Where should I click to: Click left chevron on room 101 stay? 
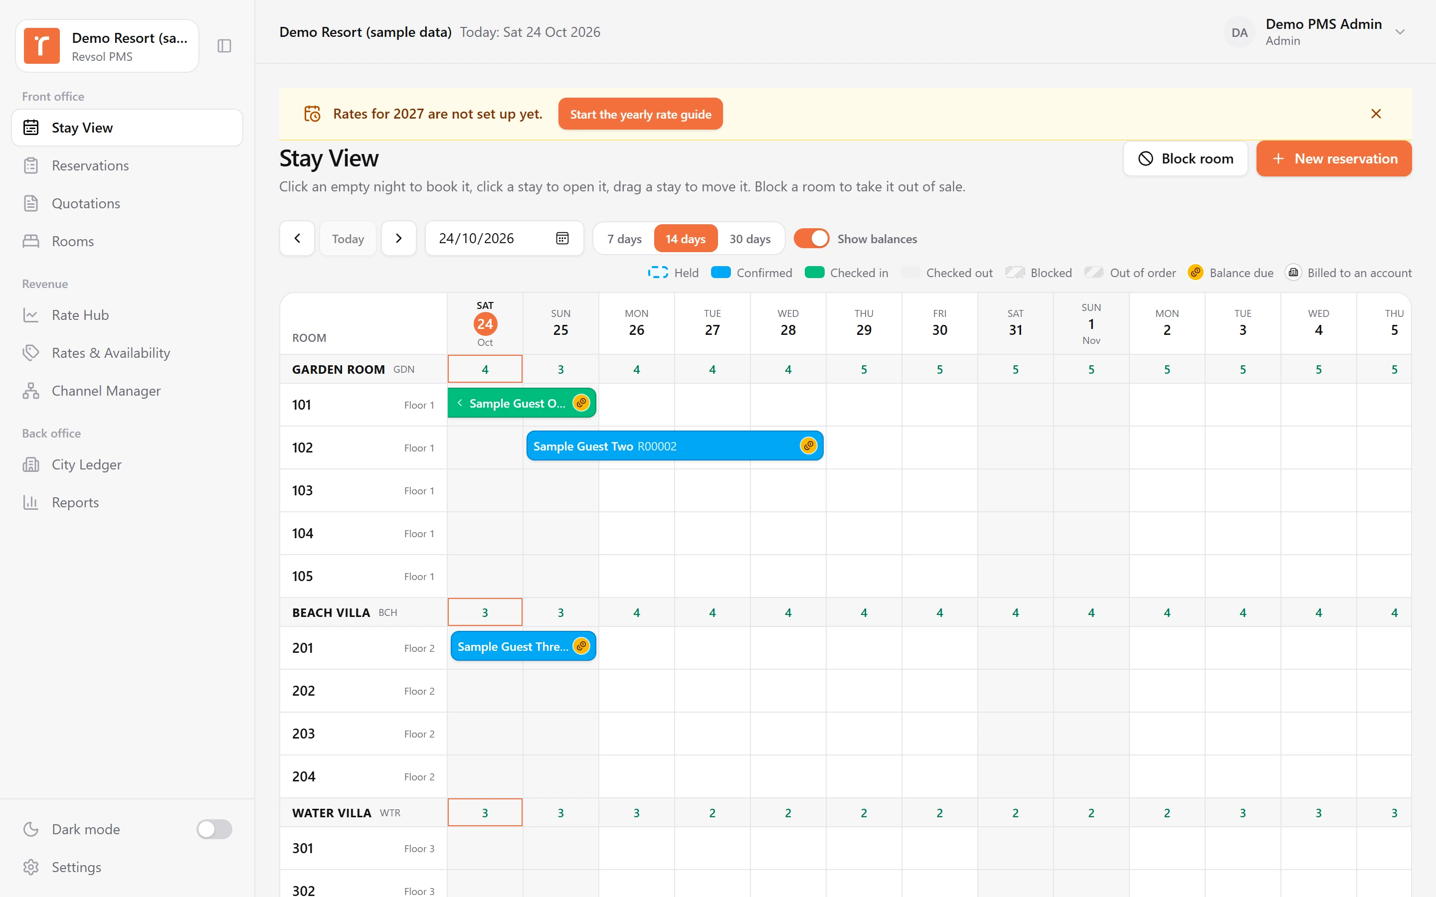point(460,403)
